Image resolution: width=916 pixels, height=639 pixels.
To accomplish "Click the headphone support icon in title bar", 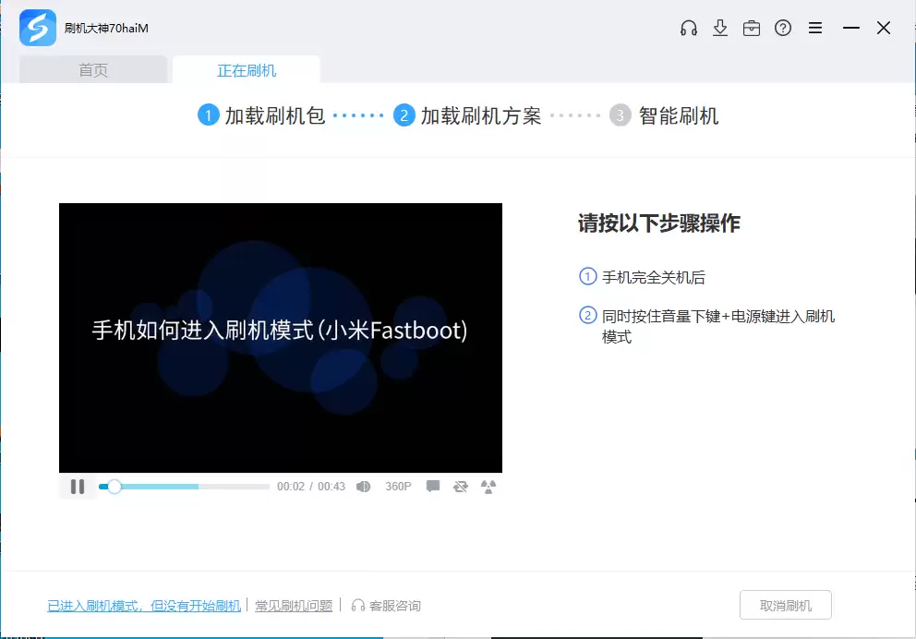I will coord(688,28).
